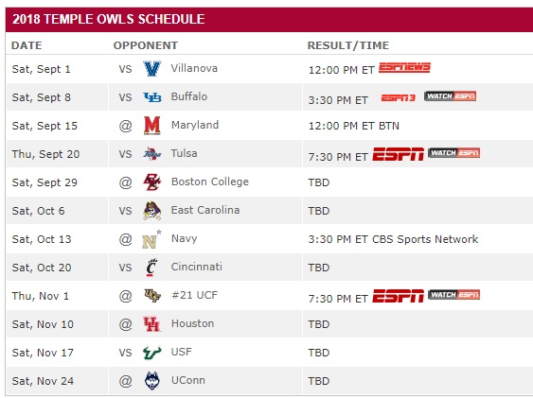Open the Houston UH logo
Image resolution: width=533 pixels, height=398 pixels.
(x=151, y=324)
